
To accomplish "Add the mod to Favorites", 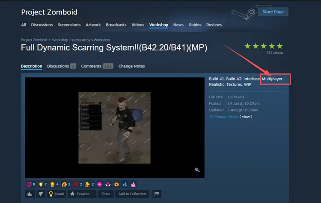I will point(82,194).
